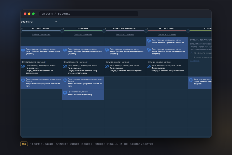Image resolution: width=232 pixels, height=155 pixels.
Task: Click the 'НЕ СОГЛАСОВАН' stage header
Action: pyautogui.click(x=166, y=28)
